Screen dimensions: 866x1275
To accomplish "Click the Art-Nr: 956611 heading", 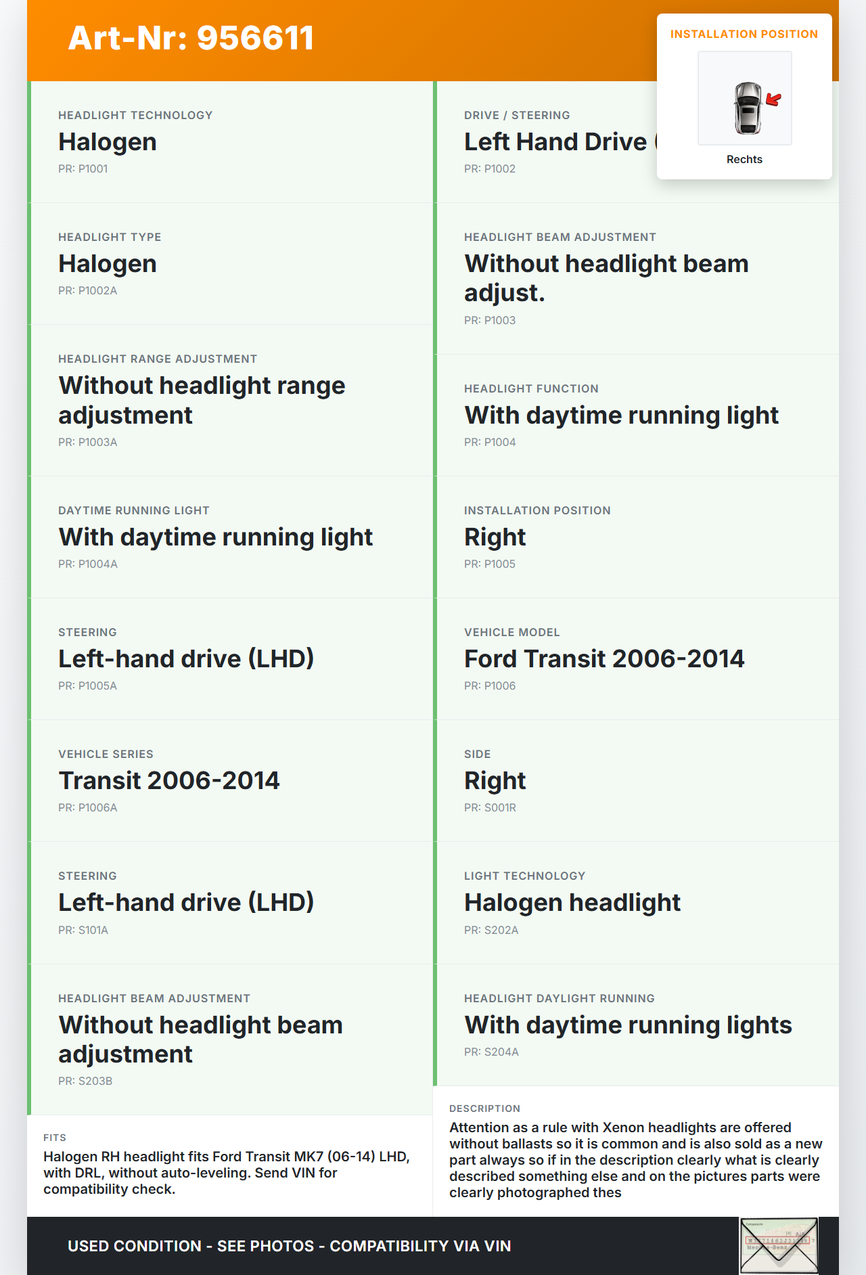I will [191, 38].
